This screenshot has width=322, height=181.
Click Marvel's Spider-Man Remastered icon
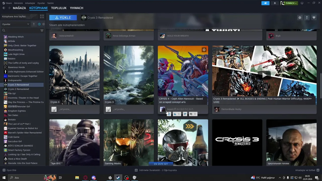6,133
